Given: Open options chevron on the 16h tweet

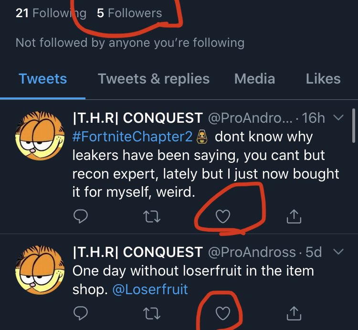Looking at the screenshot, I should click(338, 117).
